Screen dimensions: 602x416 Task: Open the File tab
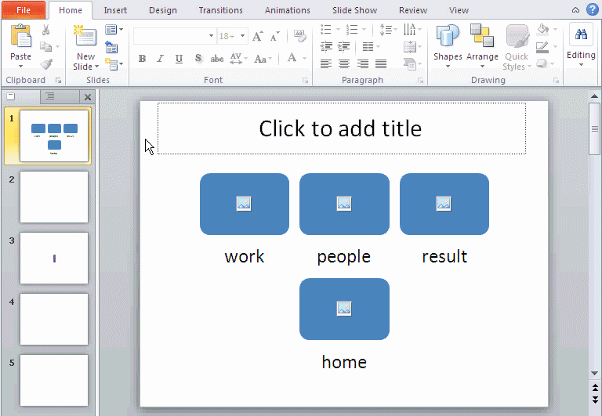click(x=24, y=10)
